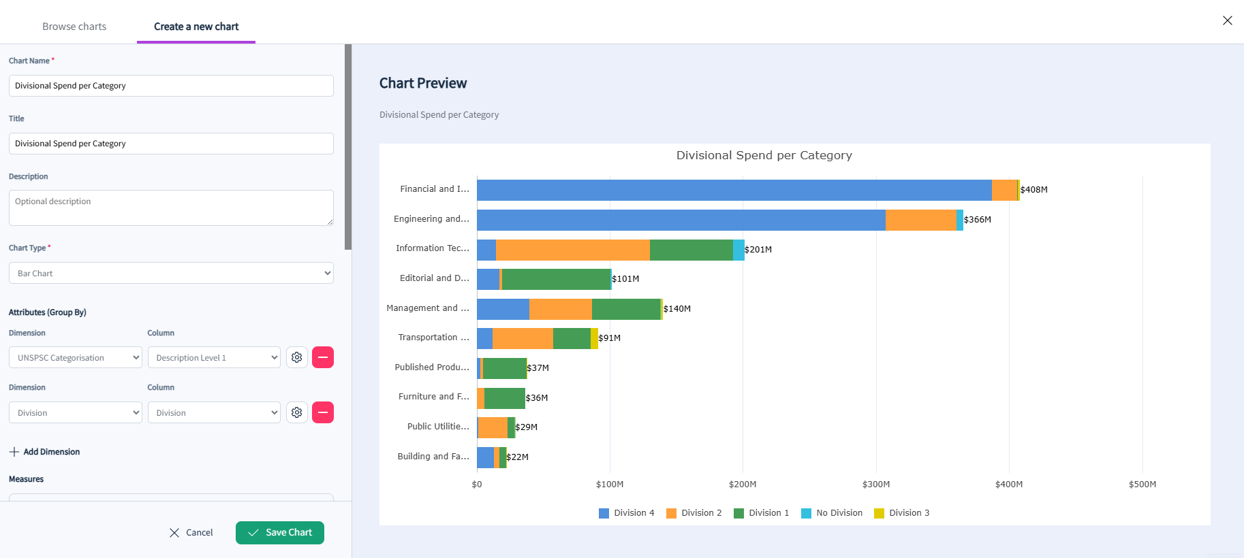Click the Save Chart button
The image size is (1244, 558).
point(280,533)
